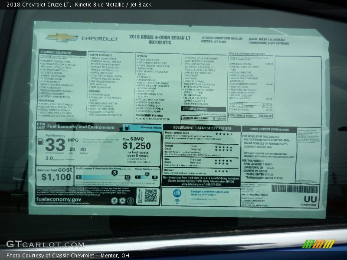Click the SAFETY & SECURITY section title

point(101,55)
